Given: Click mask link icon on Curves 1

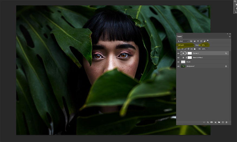Looking at the screenshot, I should [x=186, y=53].
